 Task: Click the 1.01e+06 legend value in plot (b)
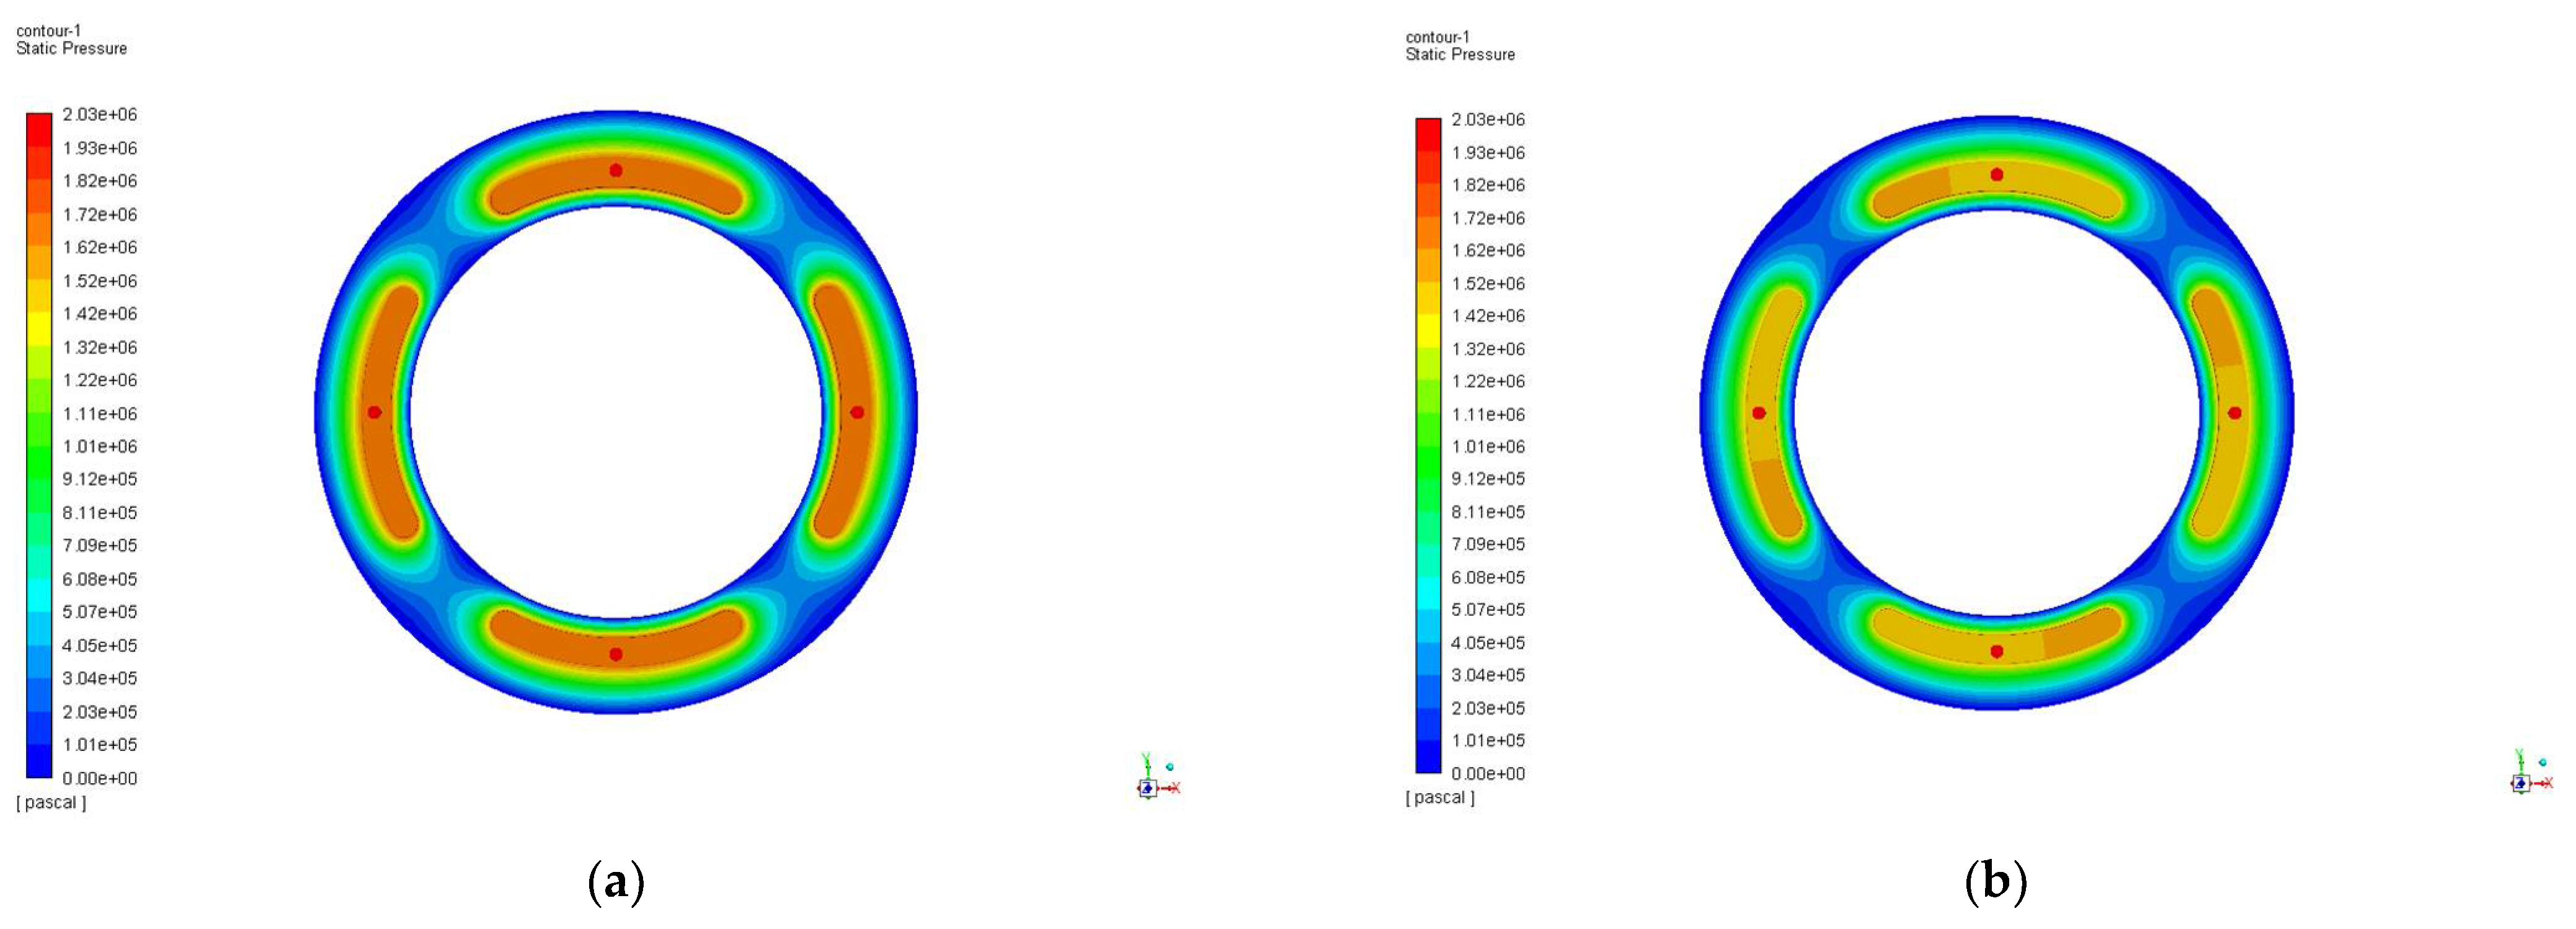[x=1488, y=446]
